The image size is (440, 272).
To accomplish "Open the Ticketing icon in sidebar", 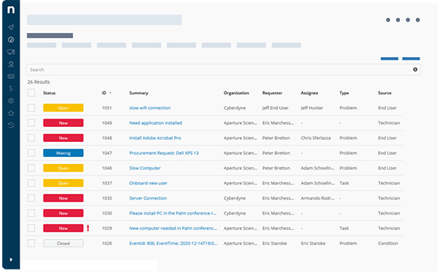I will 11,76.
